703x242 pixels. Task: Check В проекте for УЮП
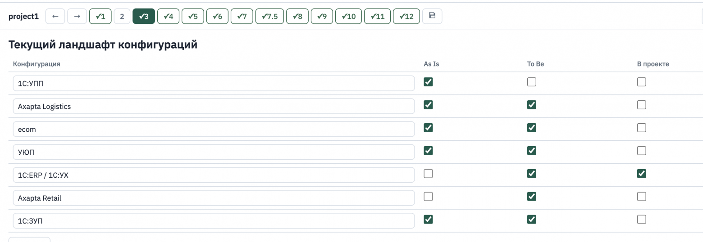point(642,151)
